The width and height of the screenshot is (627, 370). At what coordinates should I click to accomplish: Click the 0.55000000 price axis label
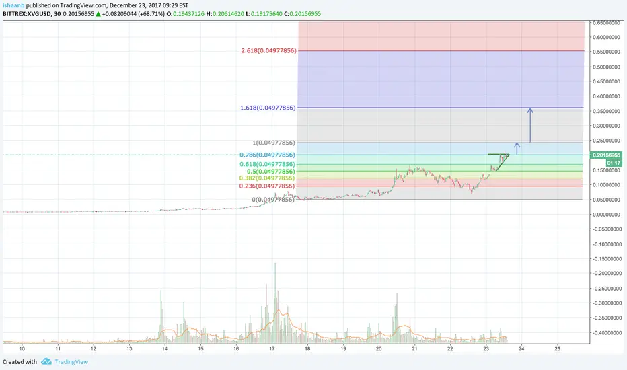tap(607, 52)
